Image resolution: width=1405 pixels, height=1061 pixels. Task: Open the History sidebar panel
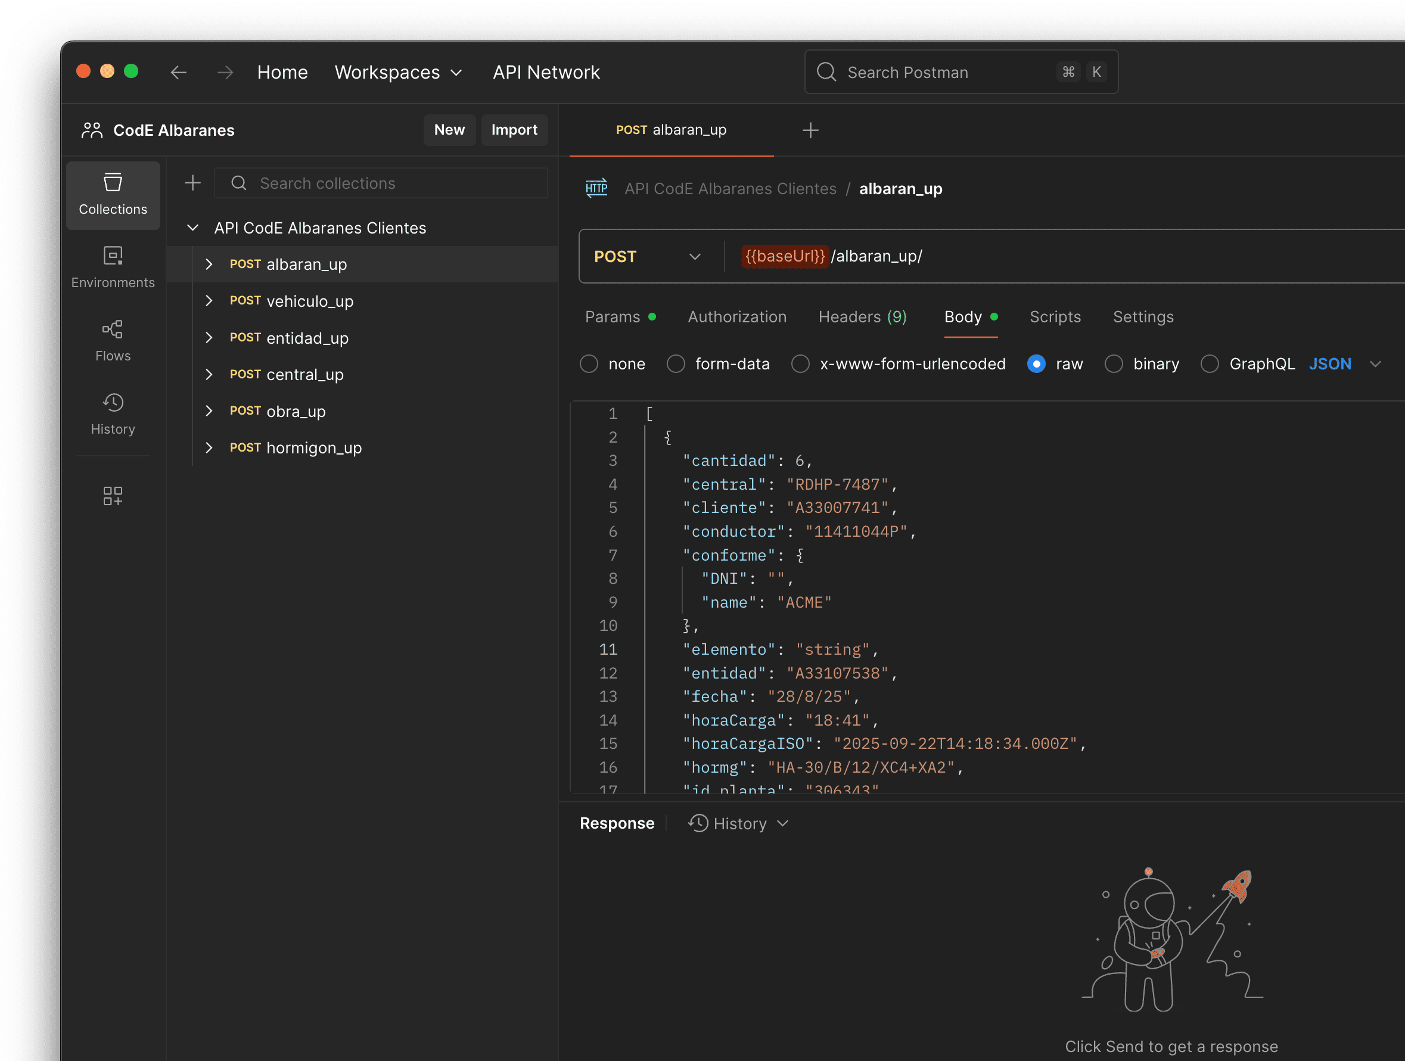(x=113, y=413)
